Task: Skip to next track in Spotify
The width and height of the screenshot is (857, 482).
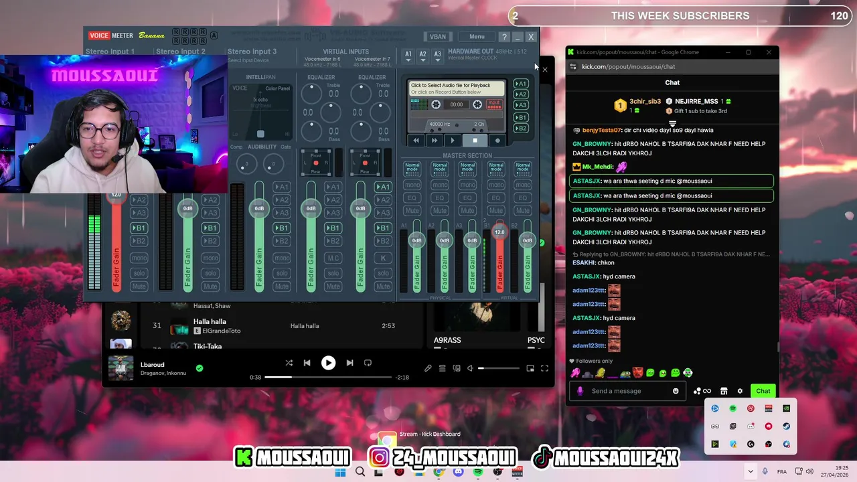Action: 349,363
